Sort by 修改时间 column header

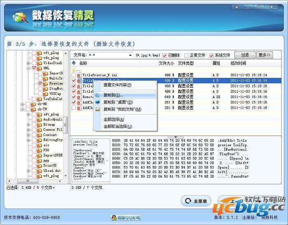(238, 63)
